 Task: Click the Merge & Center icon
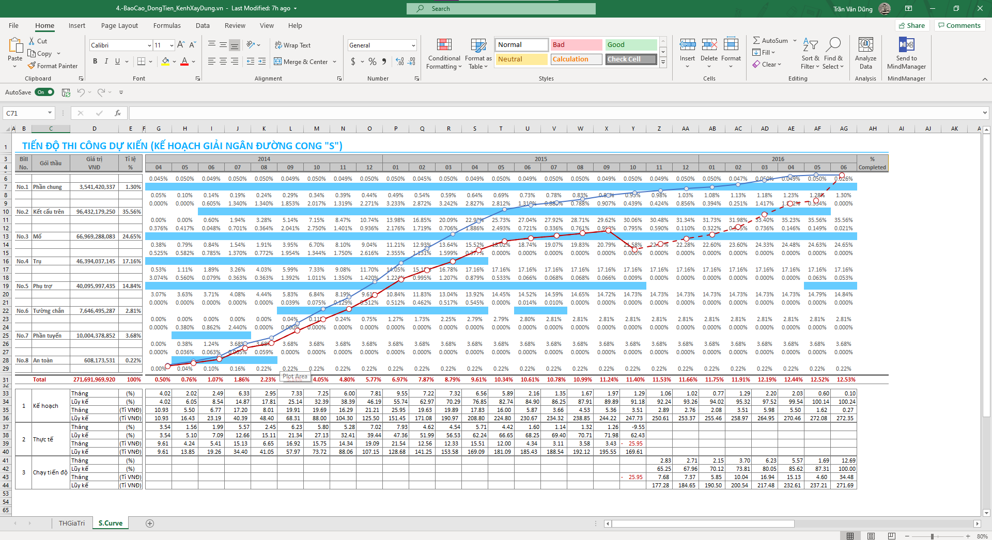tap(278, 62)
